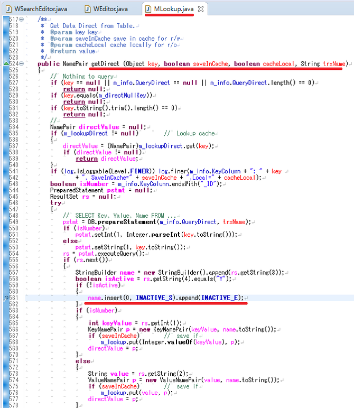354x408 pixels.
Task: Click the FINER constant in Level.FINER
Action: (x=139, y=171)
